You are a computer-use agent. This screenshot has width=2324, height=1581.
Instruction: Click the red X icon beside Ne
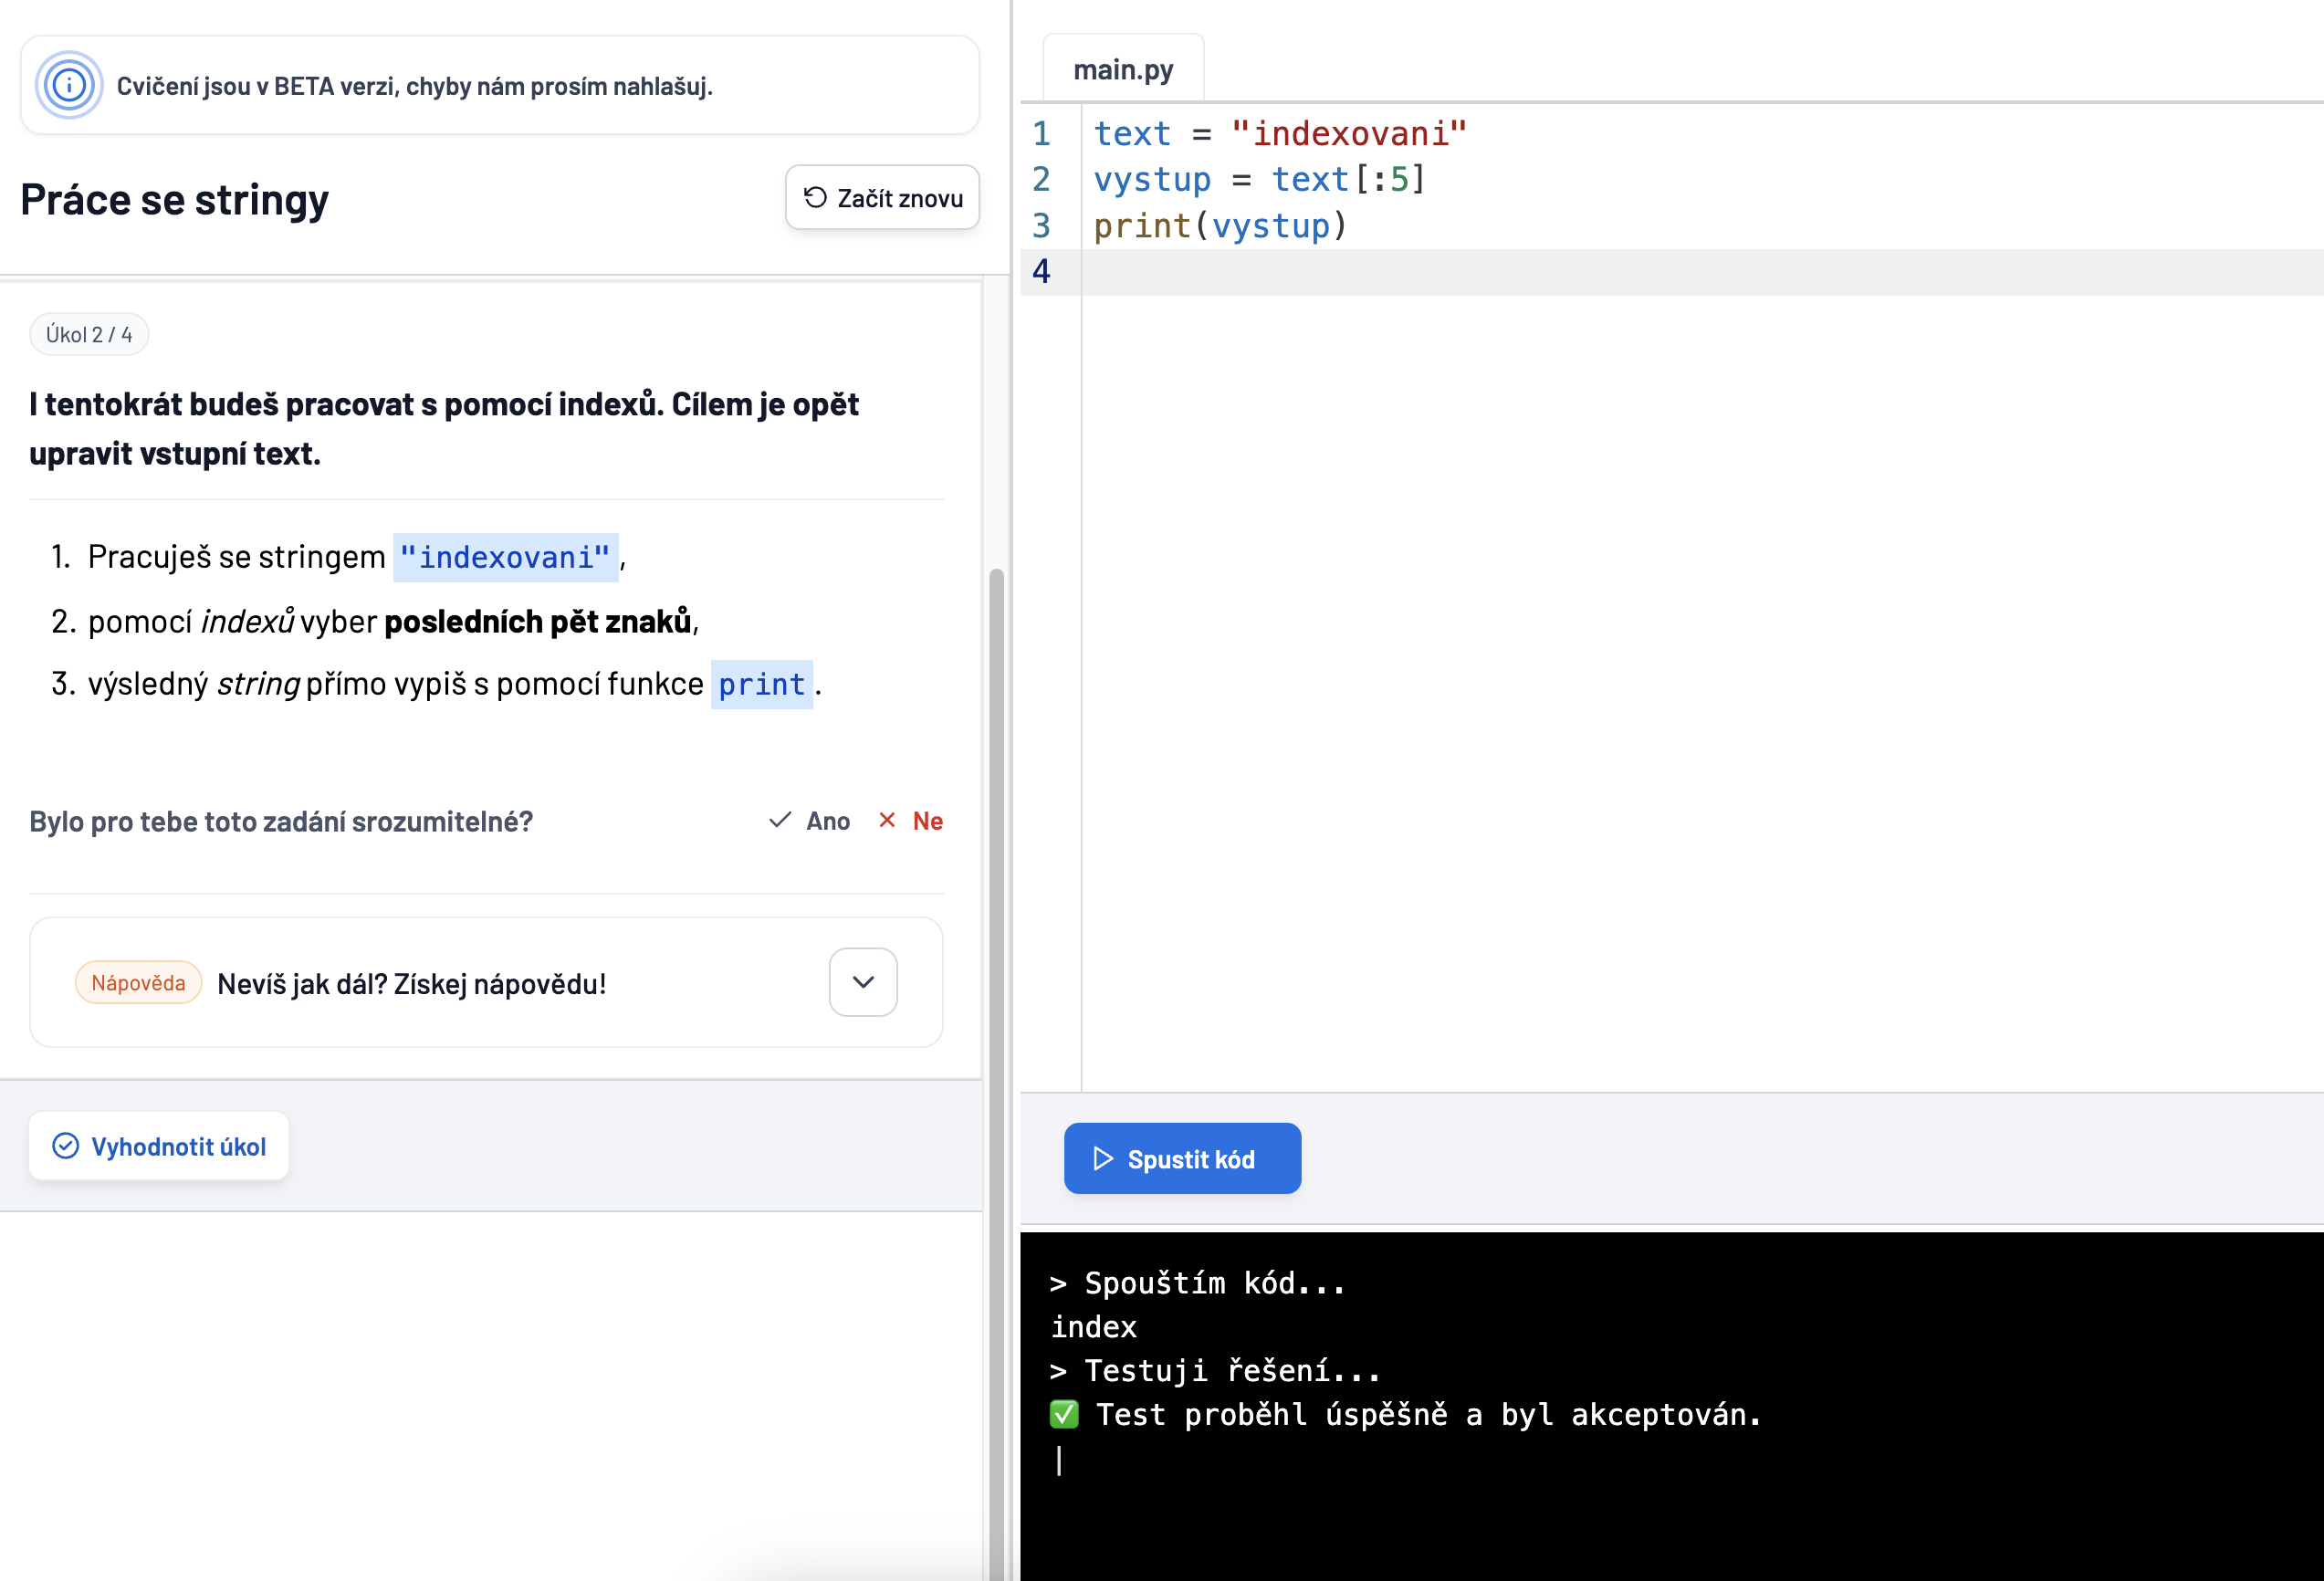[886, 820]
